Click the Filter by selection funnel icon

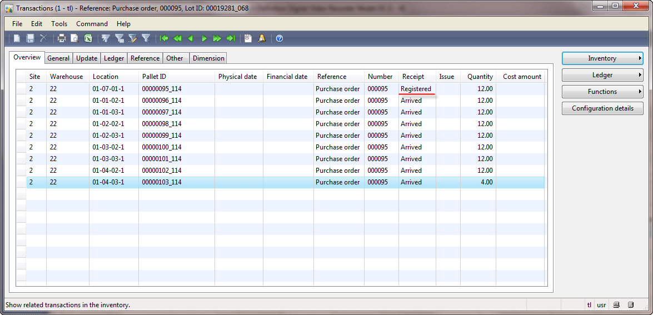pos(106,38)
